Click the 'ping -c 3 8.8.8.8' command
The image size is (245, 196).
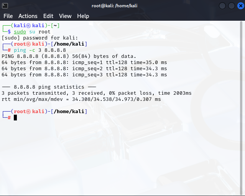40,50
